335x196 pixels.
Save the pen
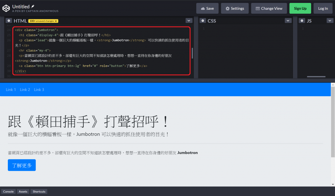pos(207,8)
